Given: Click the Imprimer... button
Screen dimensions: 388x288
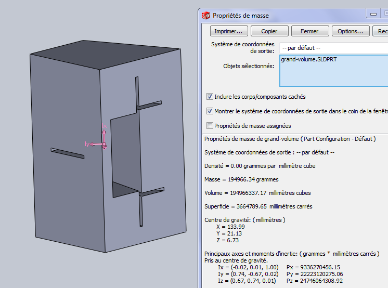Looking at the screenshot, I should tap(229, 31).
